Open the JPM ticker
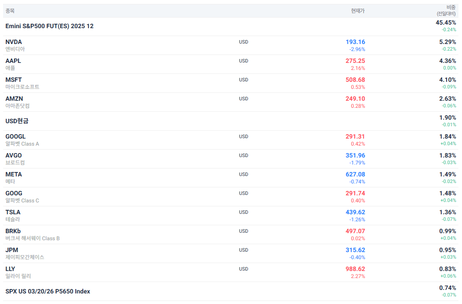 coord(12,250)
